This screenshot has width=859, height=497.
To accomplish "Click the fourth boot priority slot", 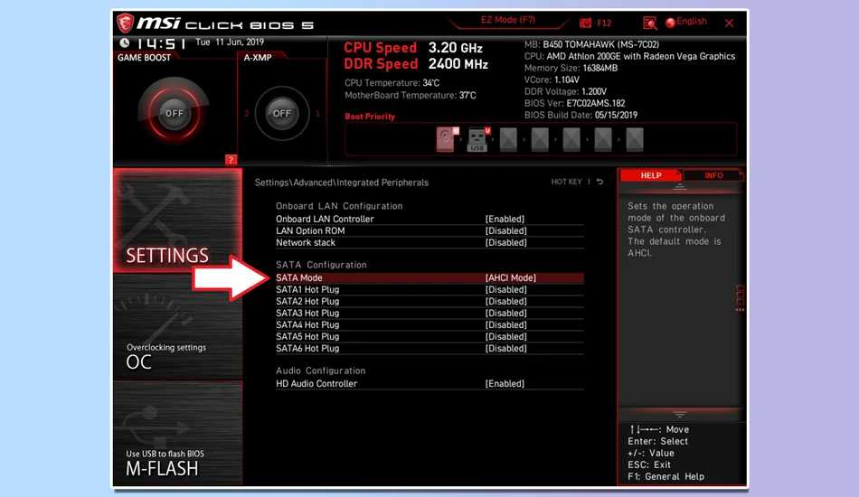I will (x=540, y=139).
